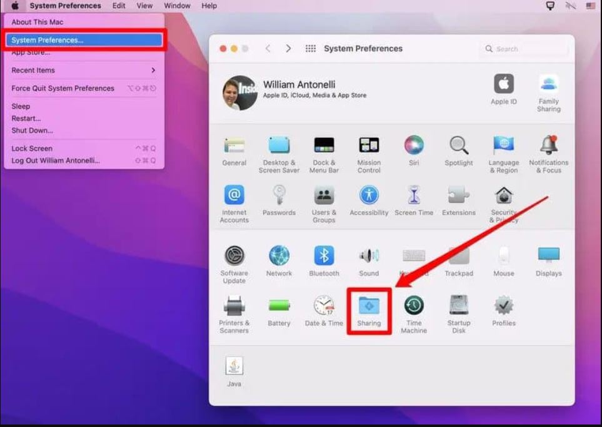Screen dimensions: 602x427
Task: Click the Apple logo in menu bar
Action: tap(15, 6)
